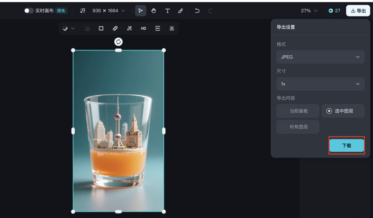Click the undo arrow
Image resolution: width=373 pixels, height=218 pixels.
pyautogui.click(x=197, y=11)
